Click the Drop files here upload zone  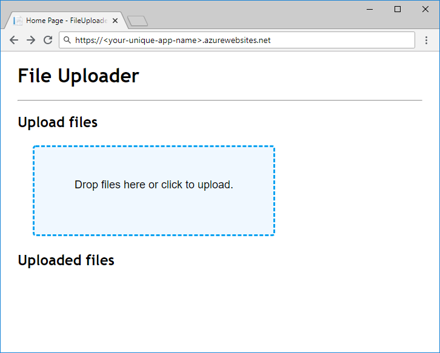154,191
